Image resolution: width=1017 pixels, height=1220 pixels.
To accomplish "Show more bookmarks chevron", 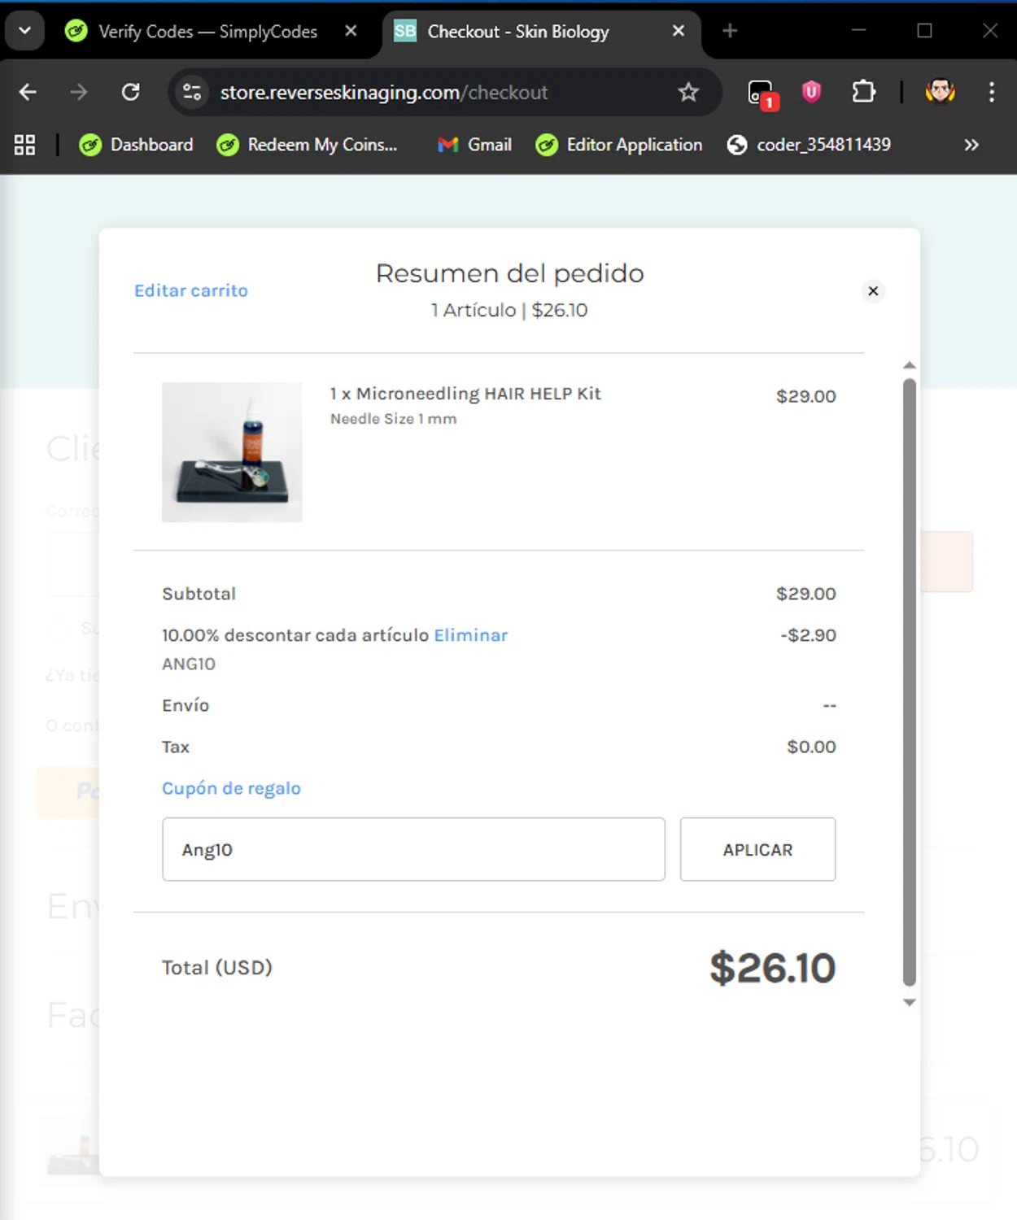I will click(x=971, y=145).
